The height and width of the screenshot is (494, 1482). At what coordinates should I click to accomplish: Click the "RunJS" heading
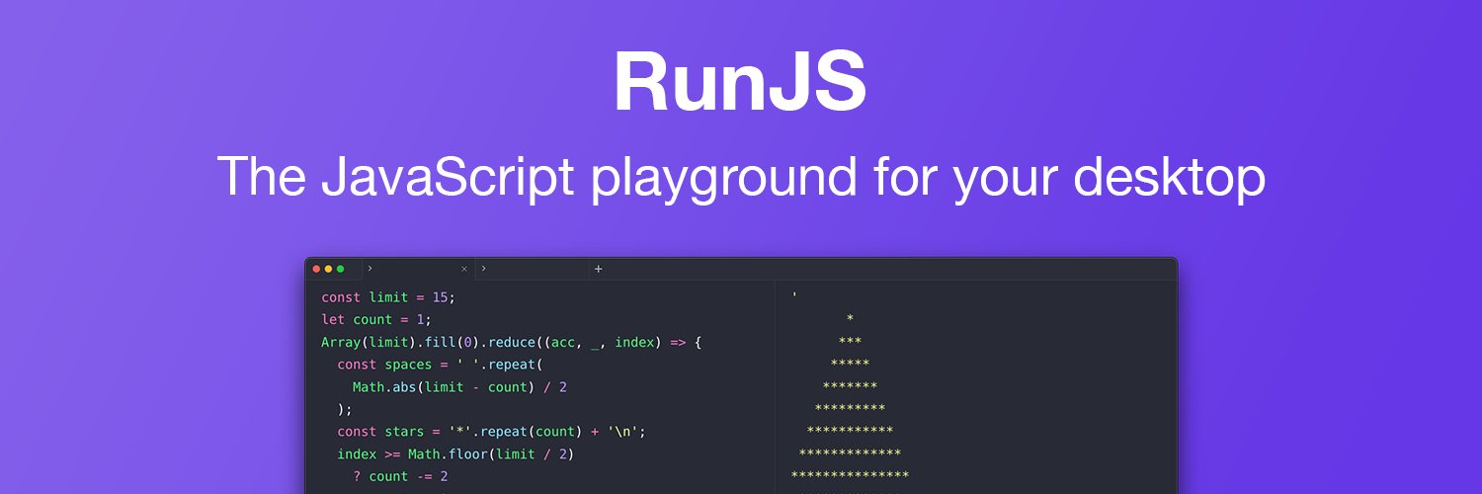click(740, 82)
